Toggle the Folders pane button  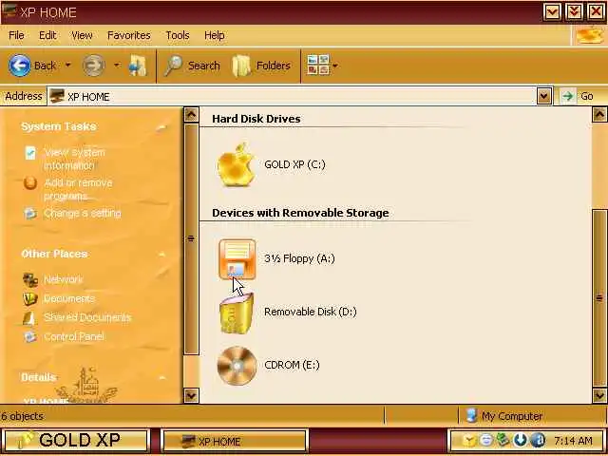tap(262, 66)
